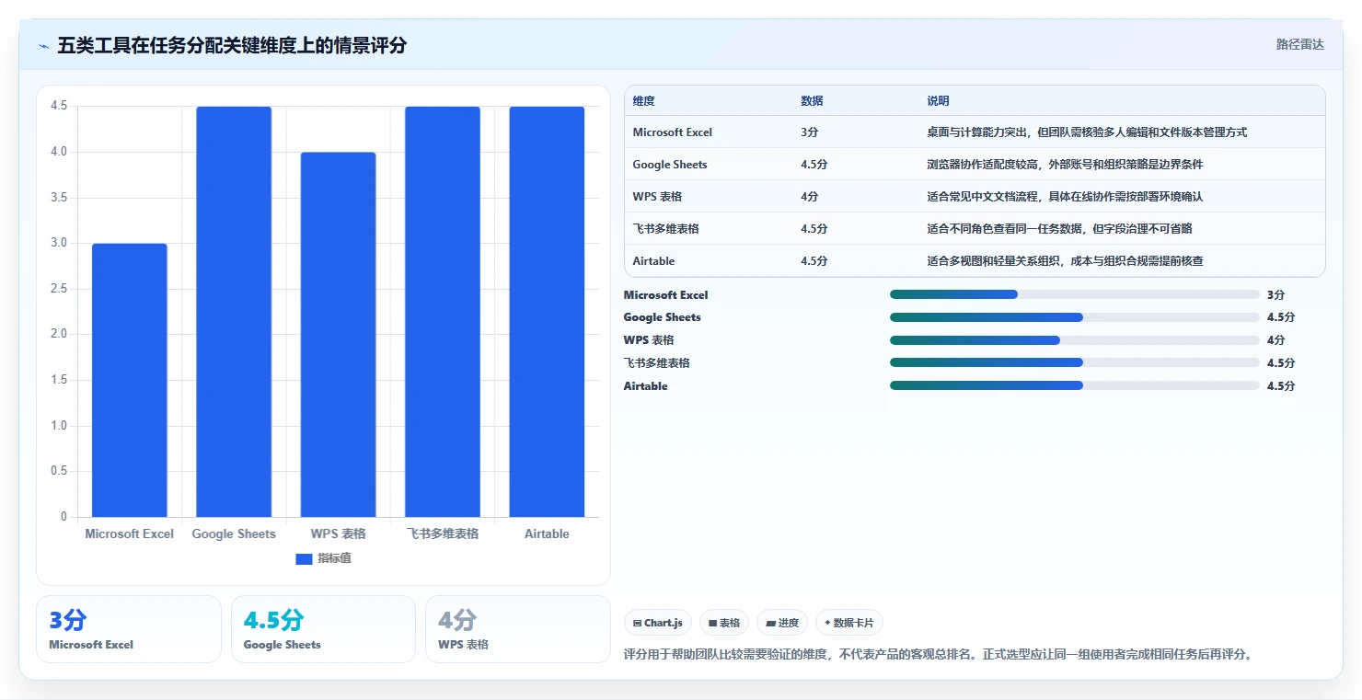Click the 表格 chip
The image size is (1362, 700).
(724, 623)
